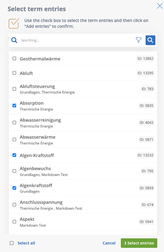Select the Abwasserwärme term row
This screenshot has height=252, width=164.
83,140
